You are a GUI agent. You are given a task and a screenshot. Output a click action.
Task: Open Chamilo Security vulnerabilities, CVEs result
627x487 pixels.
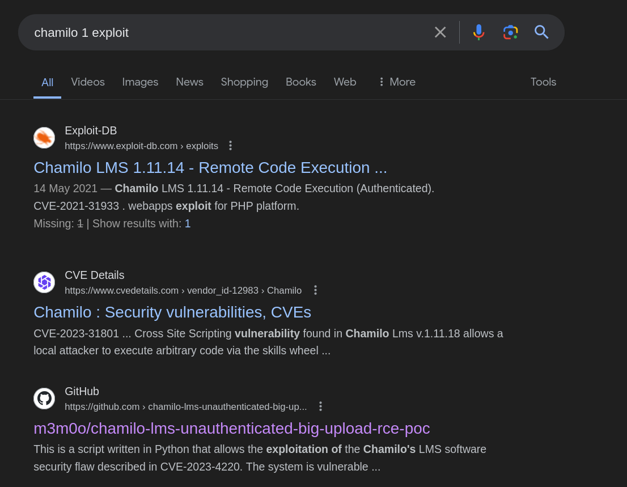pos(172,312)
